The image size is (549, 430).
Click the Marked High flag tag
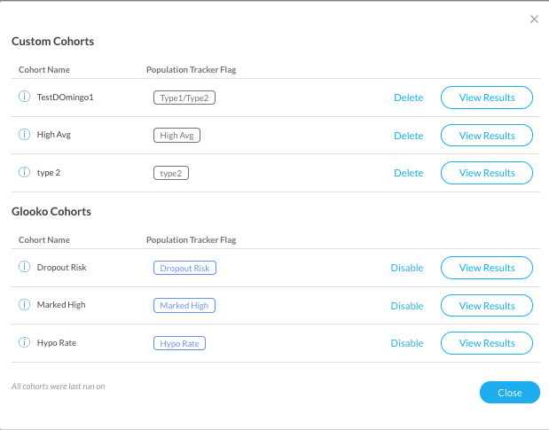(184, 306)
